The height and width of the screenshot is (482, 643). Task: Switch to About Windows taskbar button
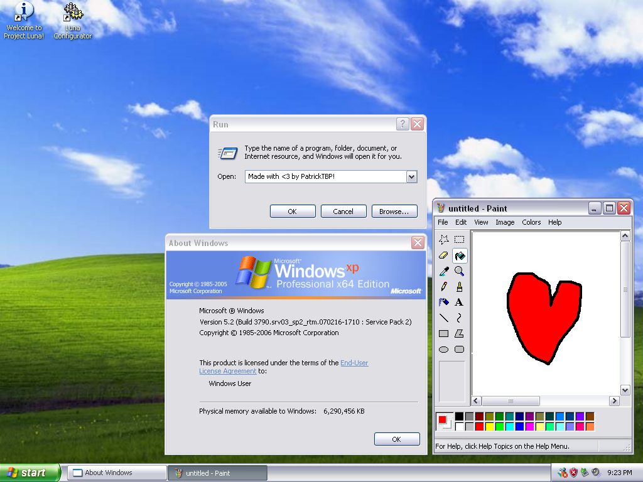pos(117,473)
